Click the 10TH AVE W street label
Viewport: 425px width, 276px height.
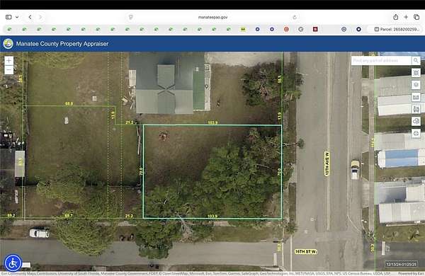(x=327, y=163)
